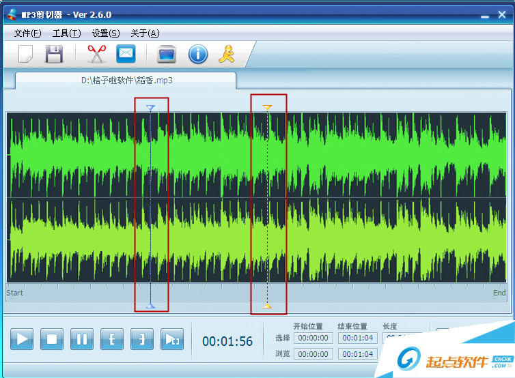Select the 稻香.mp3 file tab
The image size is (515, 378).
pyautogui.click(x=126, y=81)
